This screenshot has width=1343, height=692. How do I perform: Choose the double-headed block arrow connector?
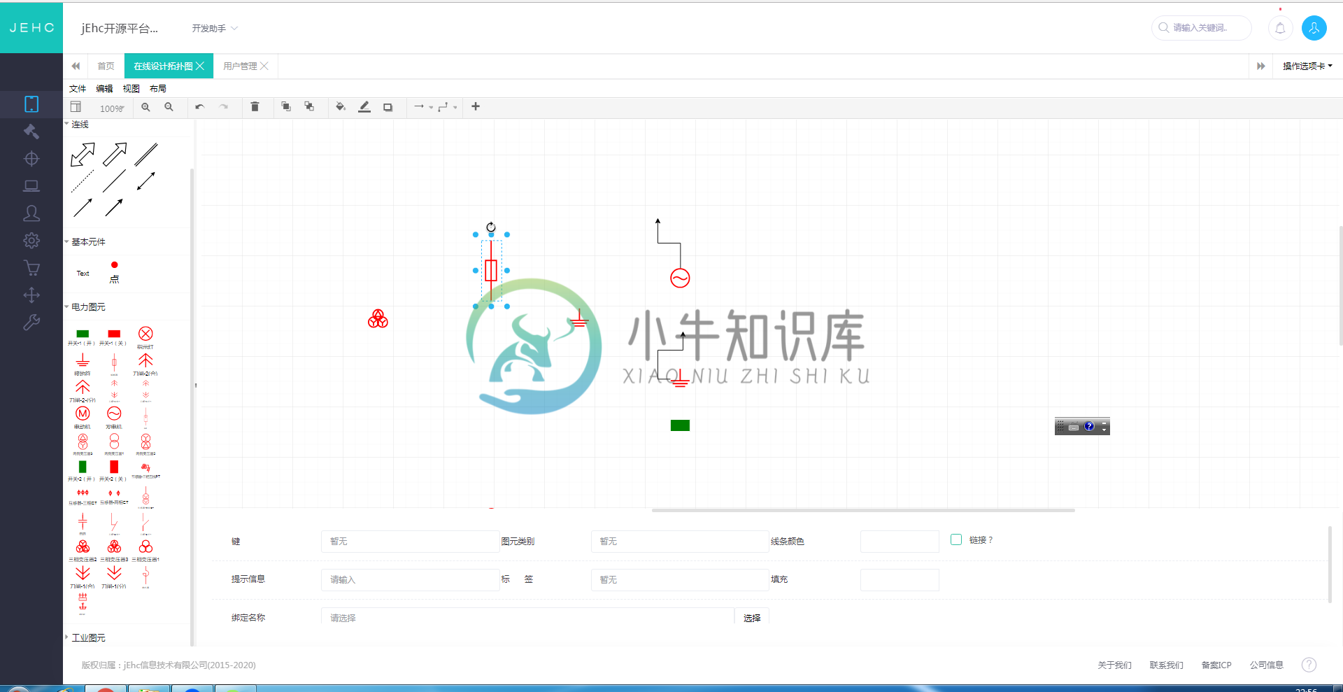83,155
